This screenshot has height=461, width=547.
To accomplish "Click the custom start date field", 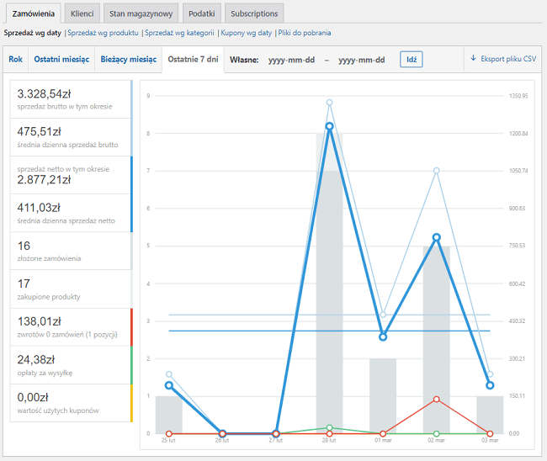I will click(x=292, y=60).
